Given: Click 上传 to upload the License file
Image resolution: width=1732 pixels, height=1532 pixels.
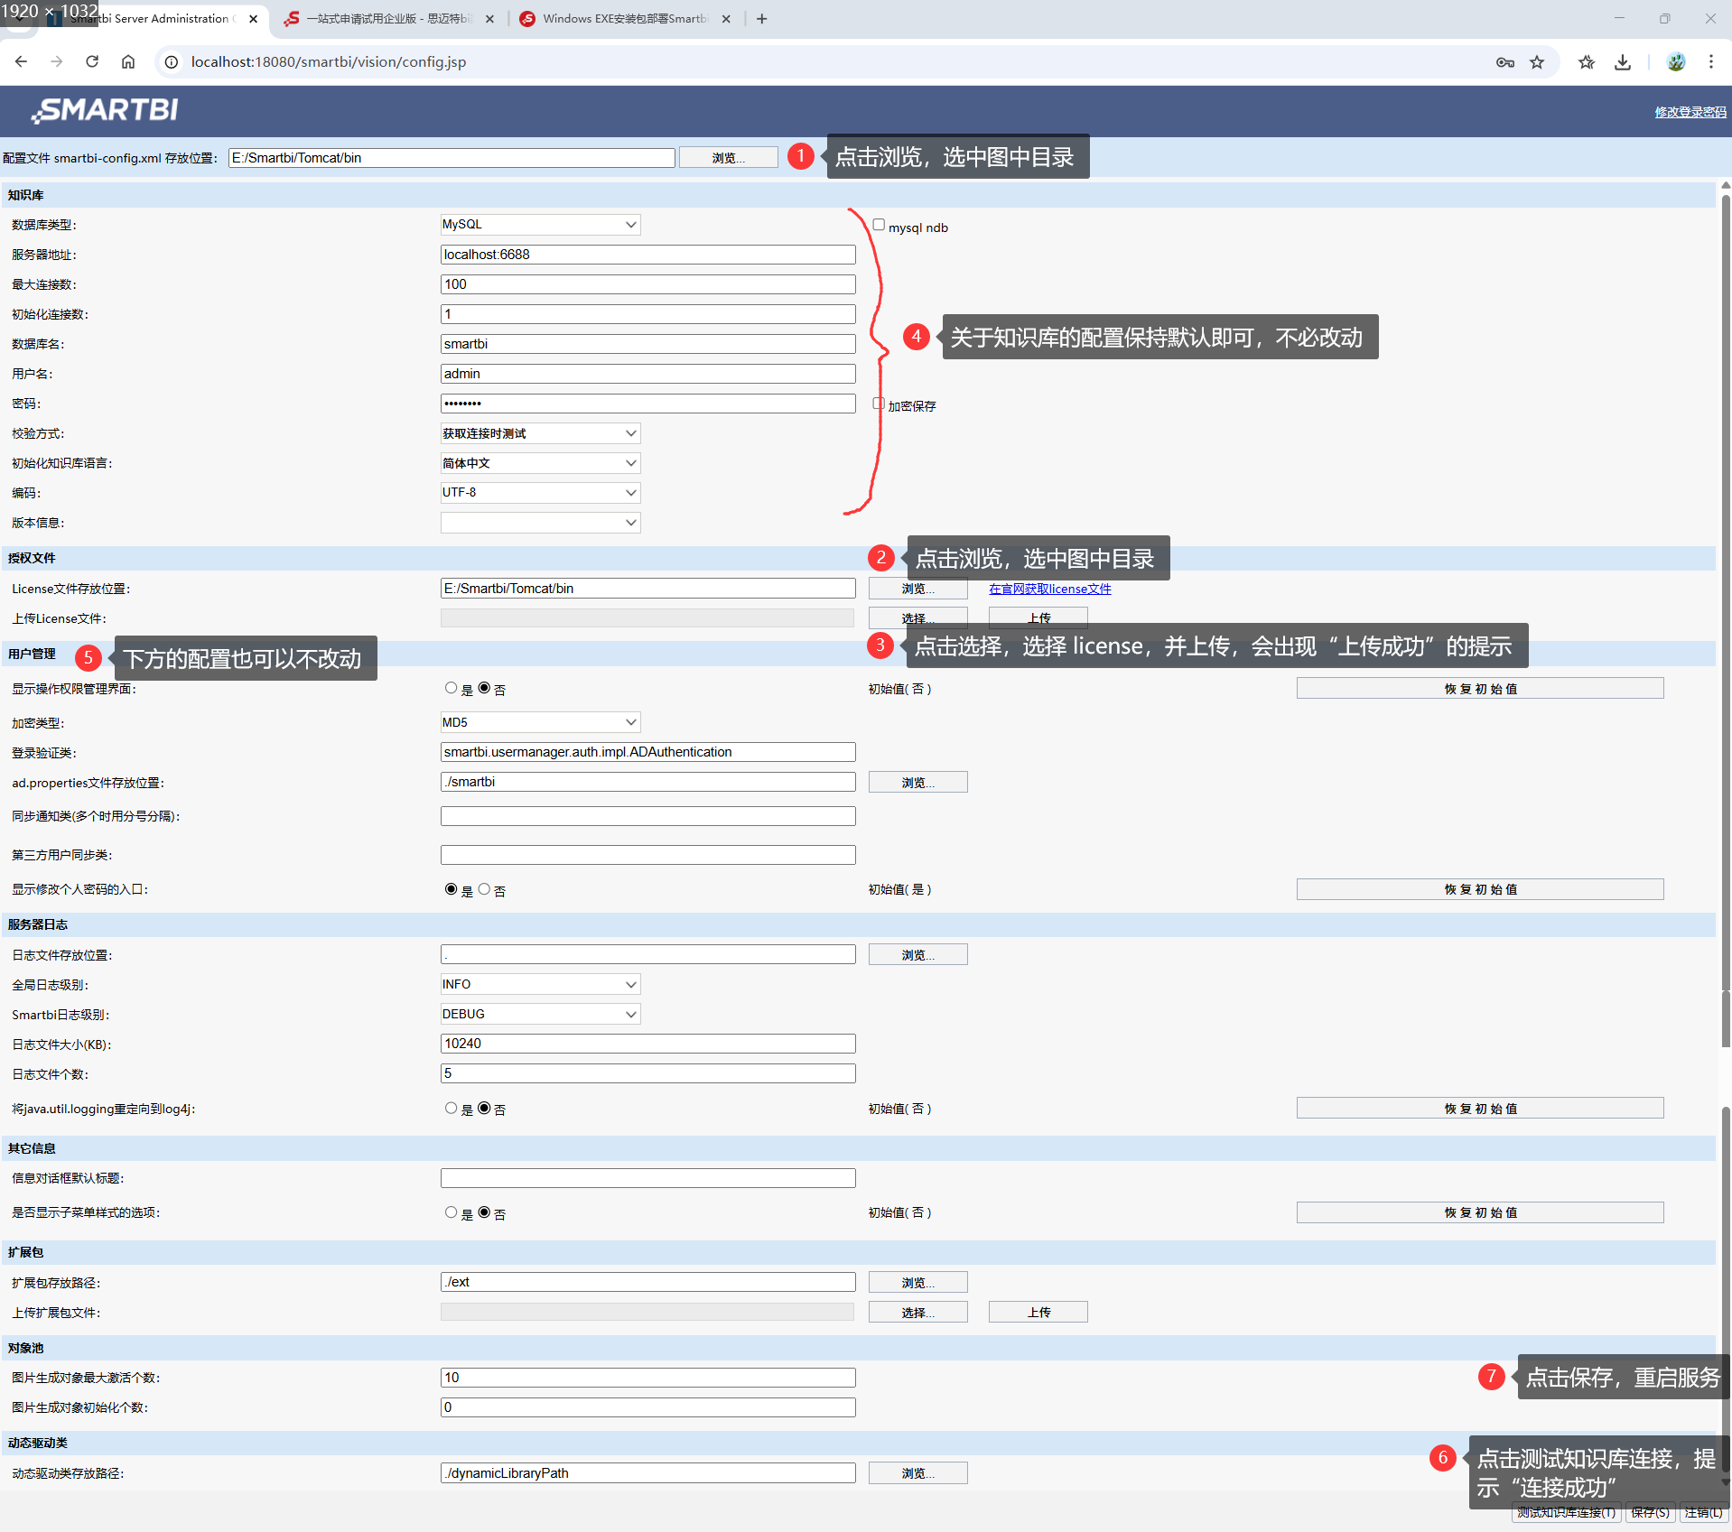Looking at the screenshot, I should (1038, 617).
